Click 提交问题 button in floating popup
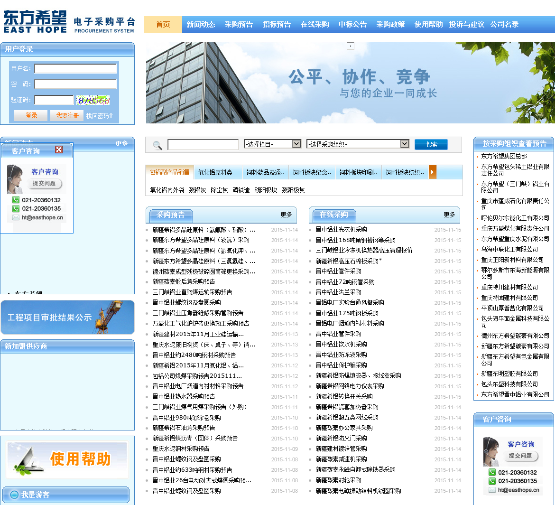Screen dimensions: 555x505 click(x=44, y=183)
